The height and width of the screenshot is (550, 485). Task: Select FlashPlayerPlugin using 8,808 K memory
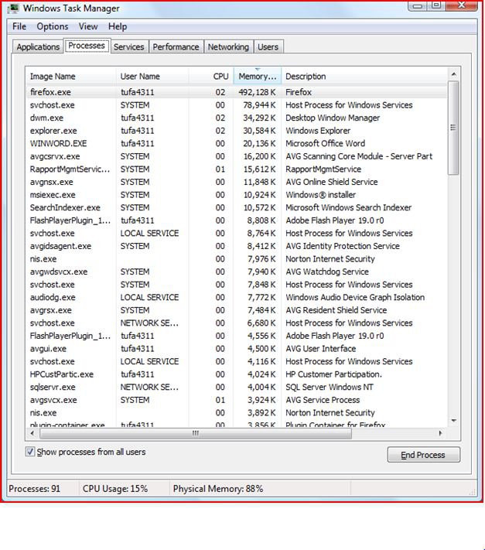click(237, 220)
